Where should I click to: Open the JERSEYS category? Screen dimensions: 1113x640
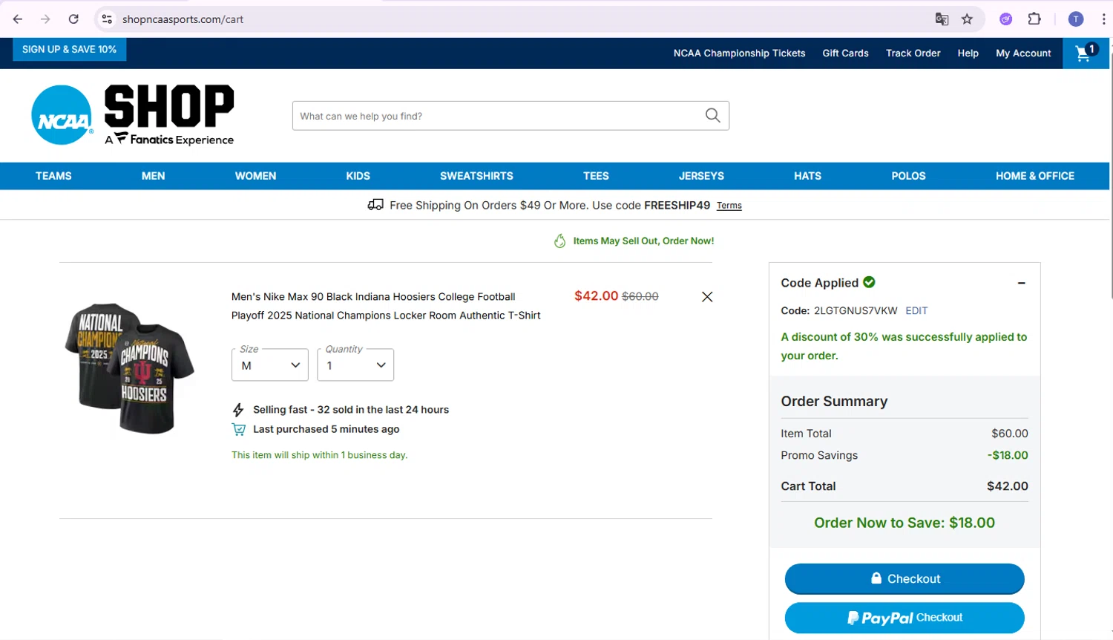click(701, 176)
